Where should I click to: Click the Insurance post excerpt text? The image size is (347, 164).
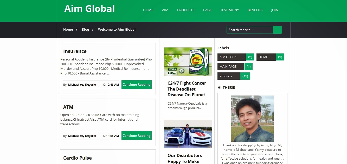pos(106,66)
